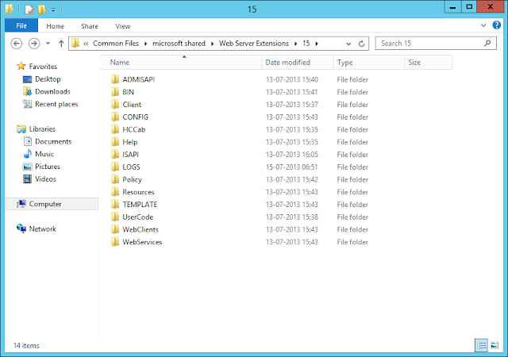Image resolution: width=508 pixels, height=357 pixels.
Task: Switch to the Share ribbon tab
Action: pos(90,26)
